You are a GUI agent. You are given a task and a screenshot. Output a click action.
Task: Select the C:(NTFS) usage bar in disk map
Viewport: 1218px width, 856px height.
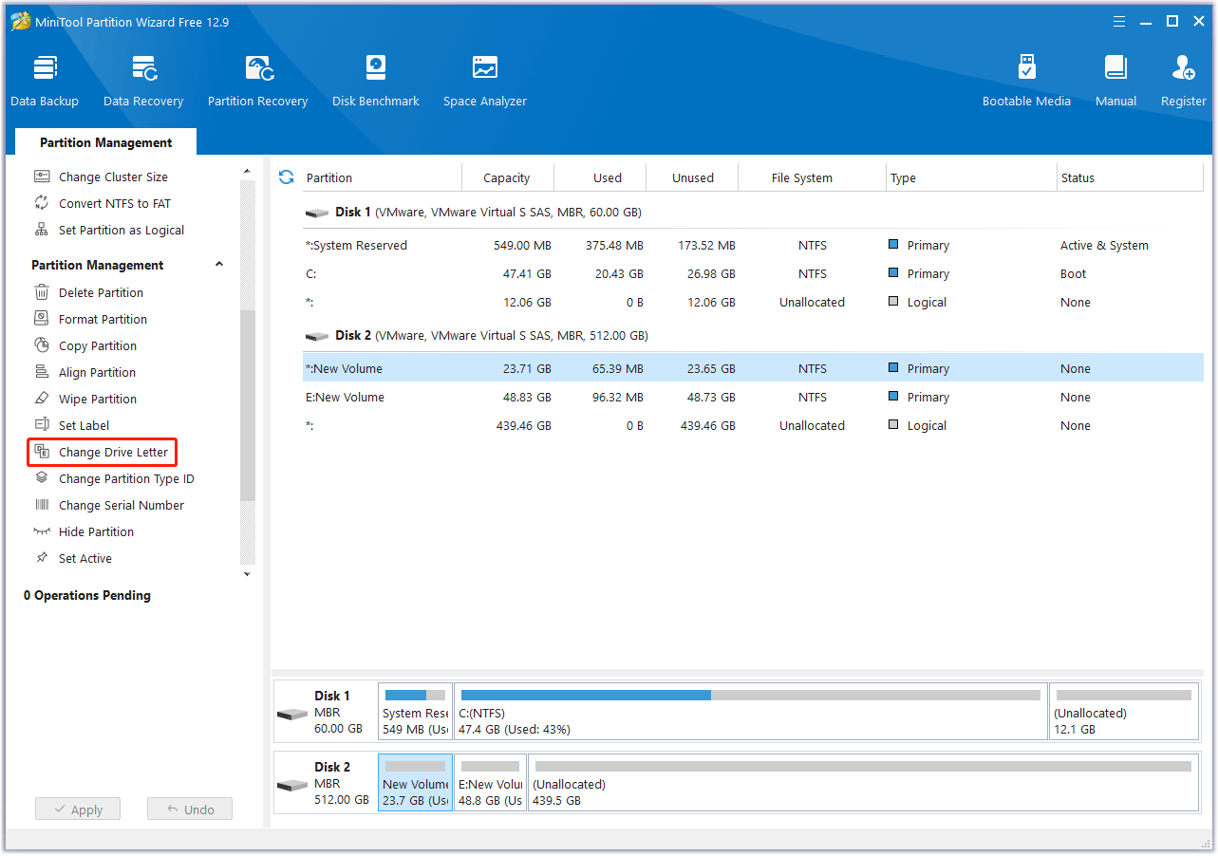coord(750,711)
